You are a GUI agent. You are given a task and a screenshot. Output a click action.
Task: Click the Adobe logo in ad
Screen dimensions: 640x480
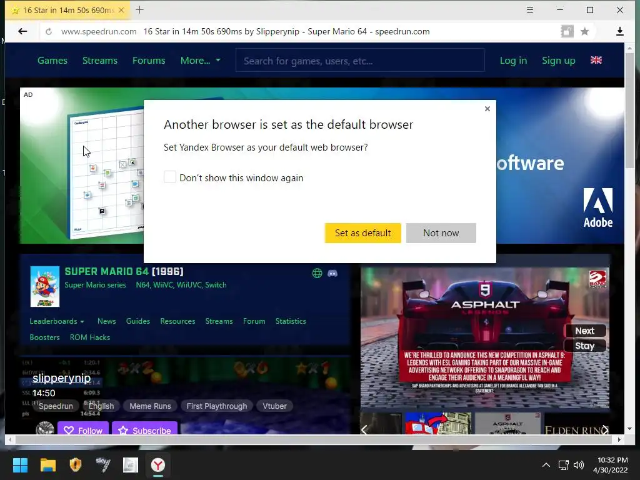tap(598, 207)
